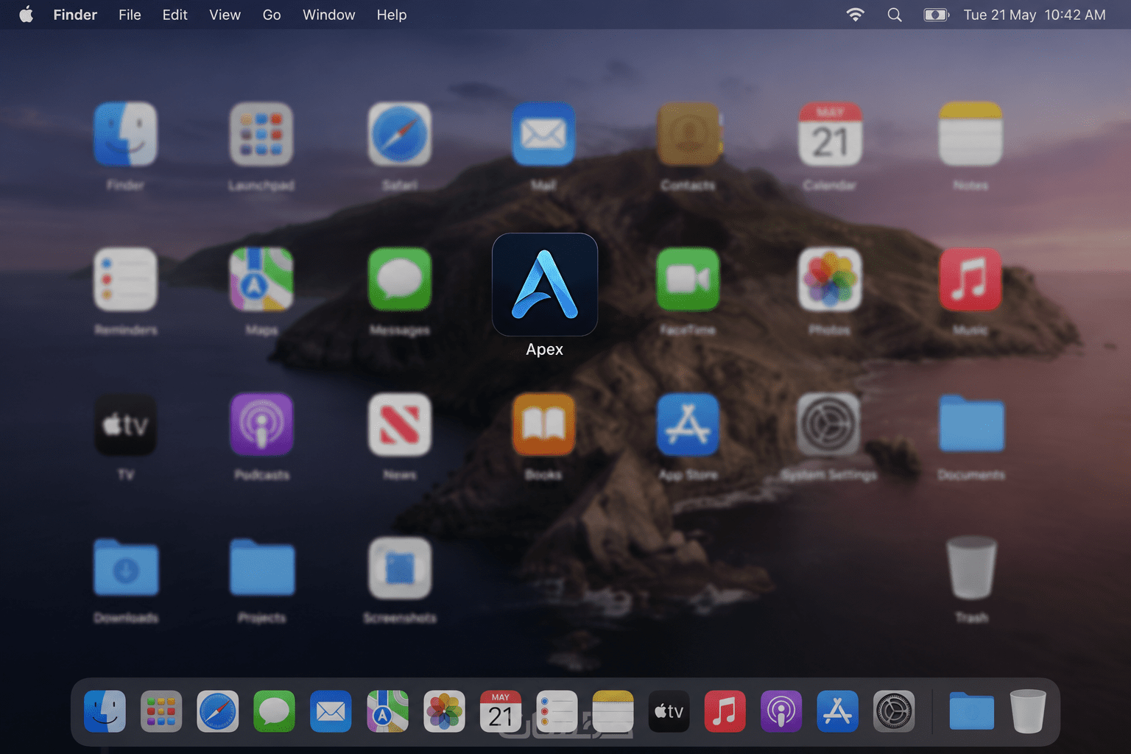Open the Notes icon on the desktop grid

click(x=970, y=134)
